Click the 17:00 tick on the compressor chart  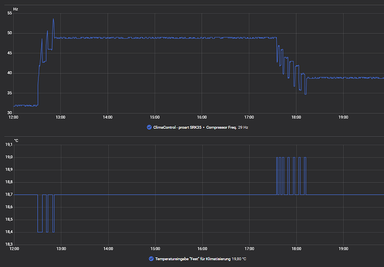click(x=249, y=117)
